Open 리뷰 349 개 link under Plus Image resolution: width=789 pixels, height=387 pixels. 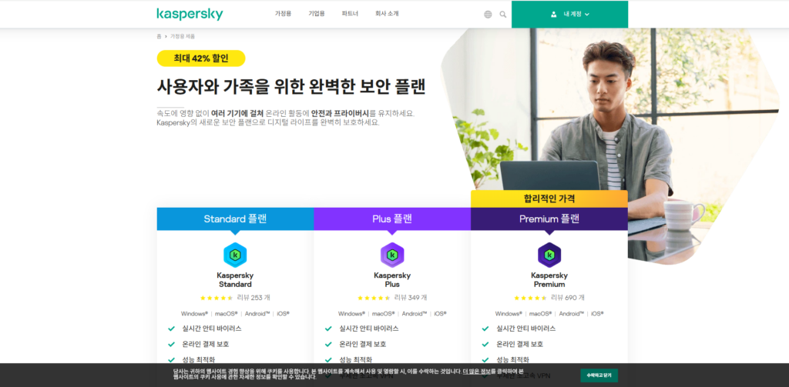click(411, 298)
